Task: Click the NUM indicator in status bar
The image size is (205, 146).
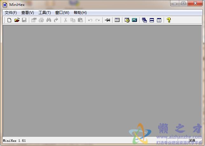Action: 192,141
